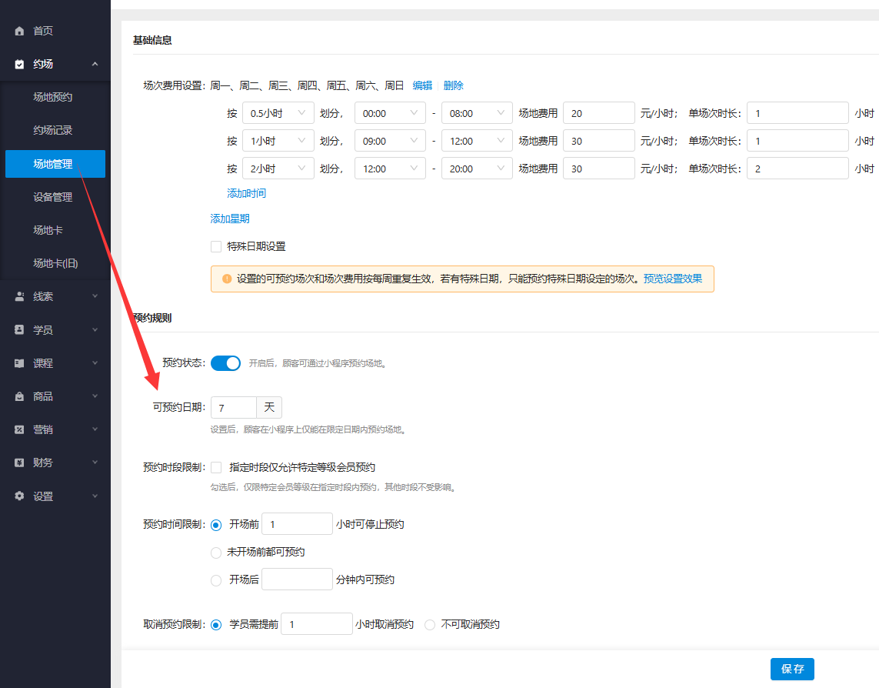Click the 首页 home icon in sidebar
The image size is (879, 688).
(19, 31)
